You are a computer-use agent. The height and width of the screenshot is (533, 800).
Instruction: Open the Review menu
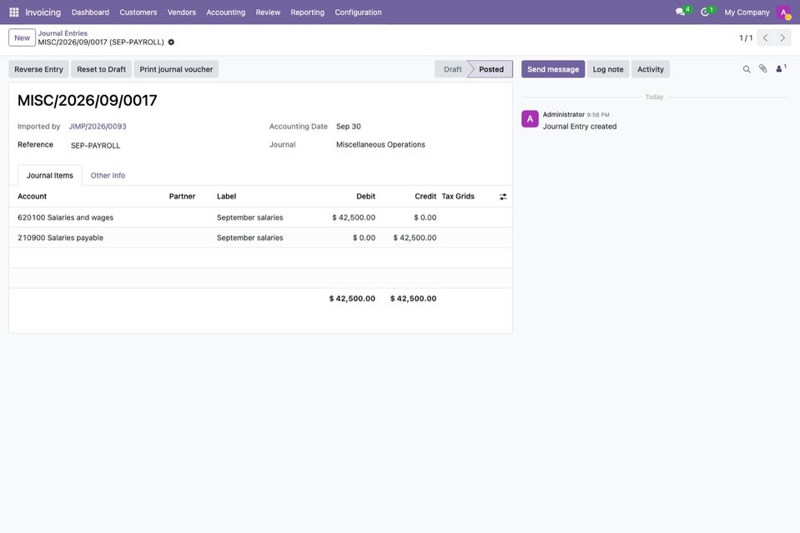coord(268,13)
